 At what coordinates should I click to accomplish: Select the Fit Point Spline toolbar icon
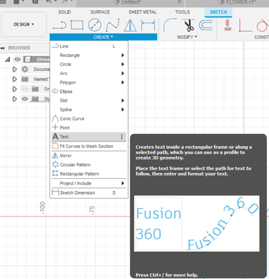pyautogui.click(x=113, y=25)
